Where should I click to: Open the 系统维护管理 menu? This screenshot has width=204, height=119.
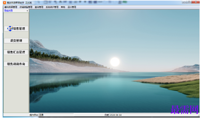pyautogui.click(x=52, y=7)
